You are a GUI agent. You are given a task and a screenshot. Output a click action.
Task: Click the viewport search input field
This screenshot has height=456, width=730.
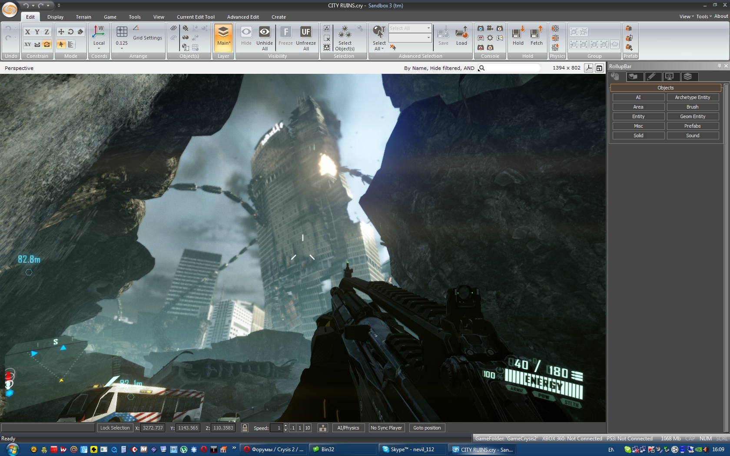pos(513,68)
